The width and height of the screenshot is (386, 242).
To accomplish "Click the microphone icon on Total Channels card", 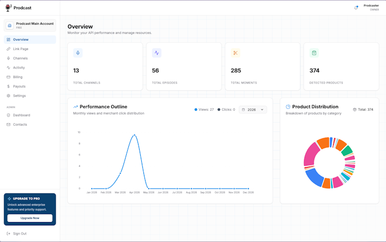I will pyautogui.click(x=78, y=53).
